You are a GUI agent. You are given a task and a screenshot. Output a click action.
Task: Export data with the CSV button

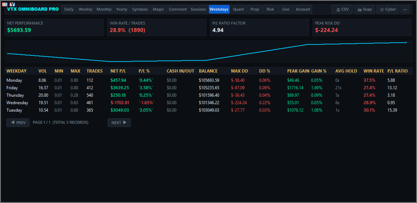[x=342, y=9]
